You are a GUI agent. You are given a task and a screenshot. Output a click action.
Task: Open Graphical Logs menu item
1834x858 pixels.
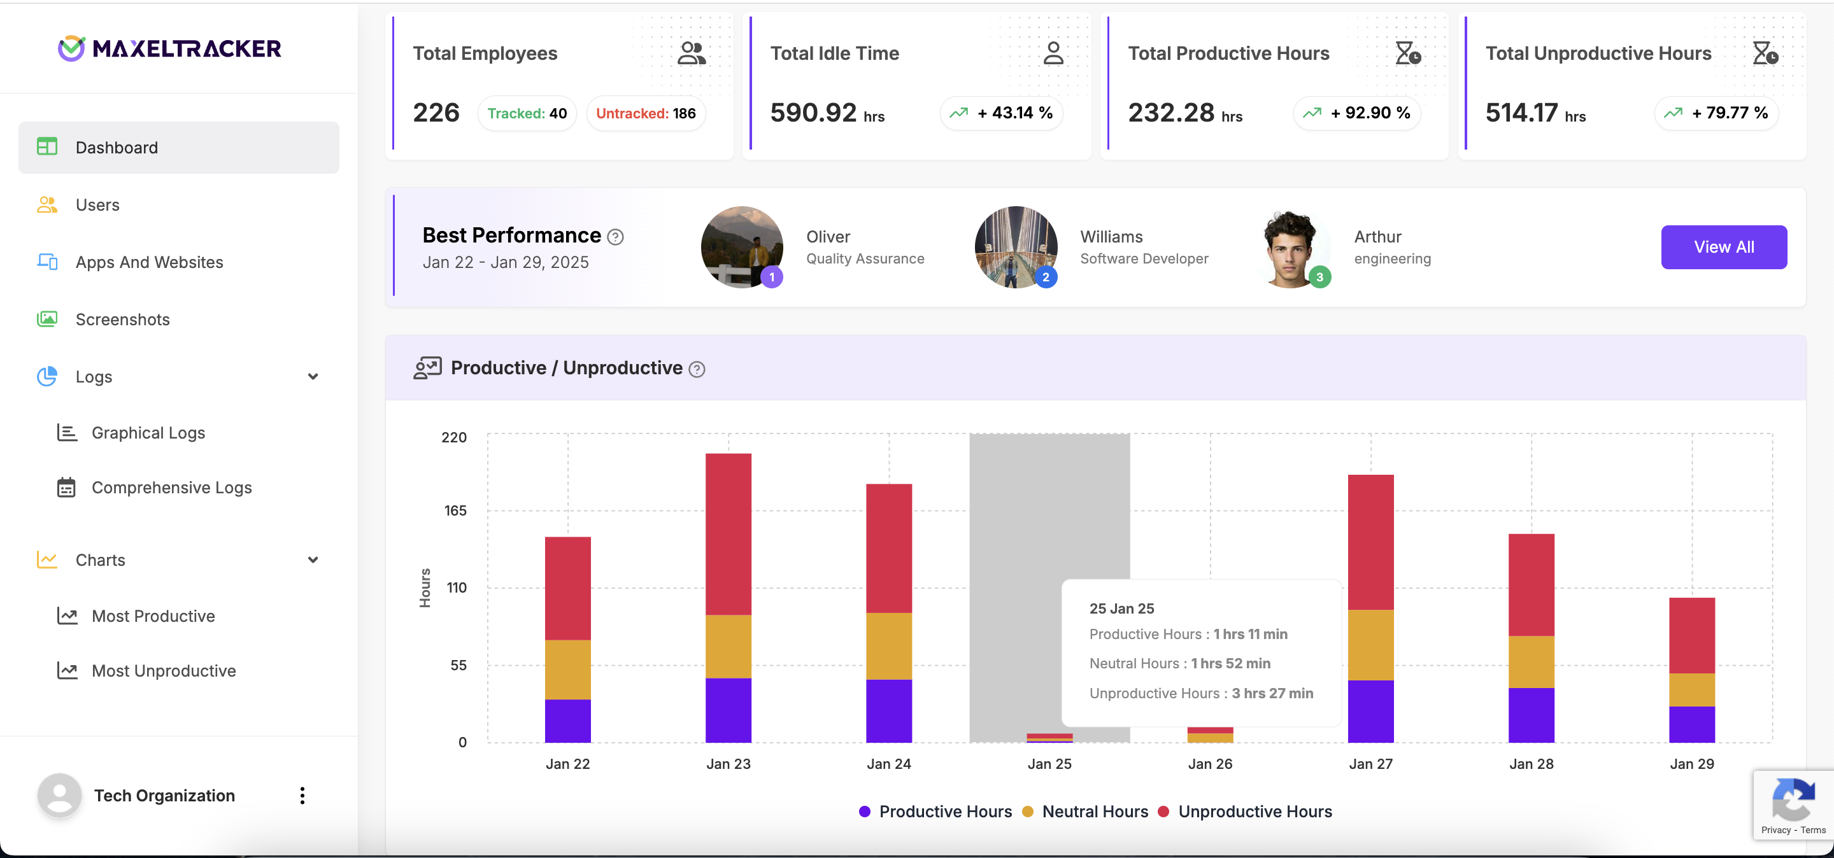[x=148, y=433]
